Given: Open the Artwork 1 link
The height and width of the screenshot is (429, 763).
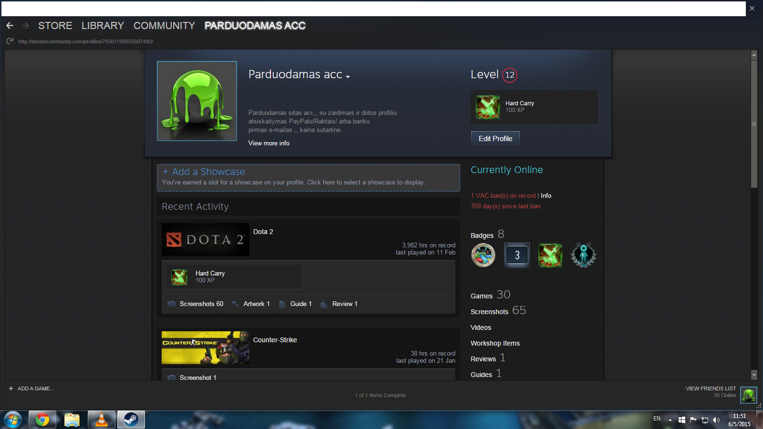Looking at the screenshot, I should (257, 304).
